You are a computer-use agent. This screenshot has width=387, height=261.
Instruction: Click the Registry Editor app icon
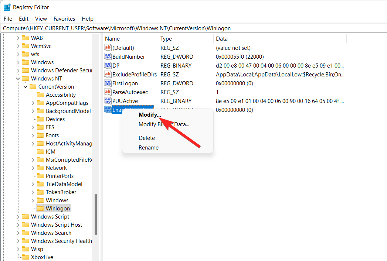click(x=7, y=7)
